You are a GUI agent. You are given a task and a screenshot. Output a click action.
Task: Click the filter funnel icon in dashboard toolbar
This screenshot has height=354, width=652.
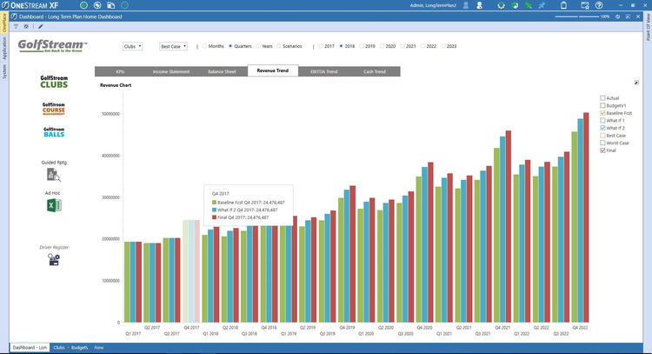pyautogui.click(x=16, y=26)
